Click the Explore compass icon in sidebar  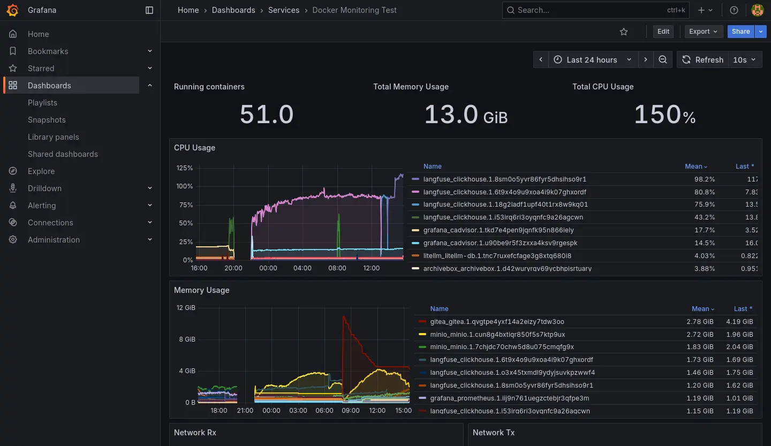[13, 171]
